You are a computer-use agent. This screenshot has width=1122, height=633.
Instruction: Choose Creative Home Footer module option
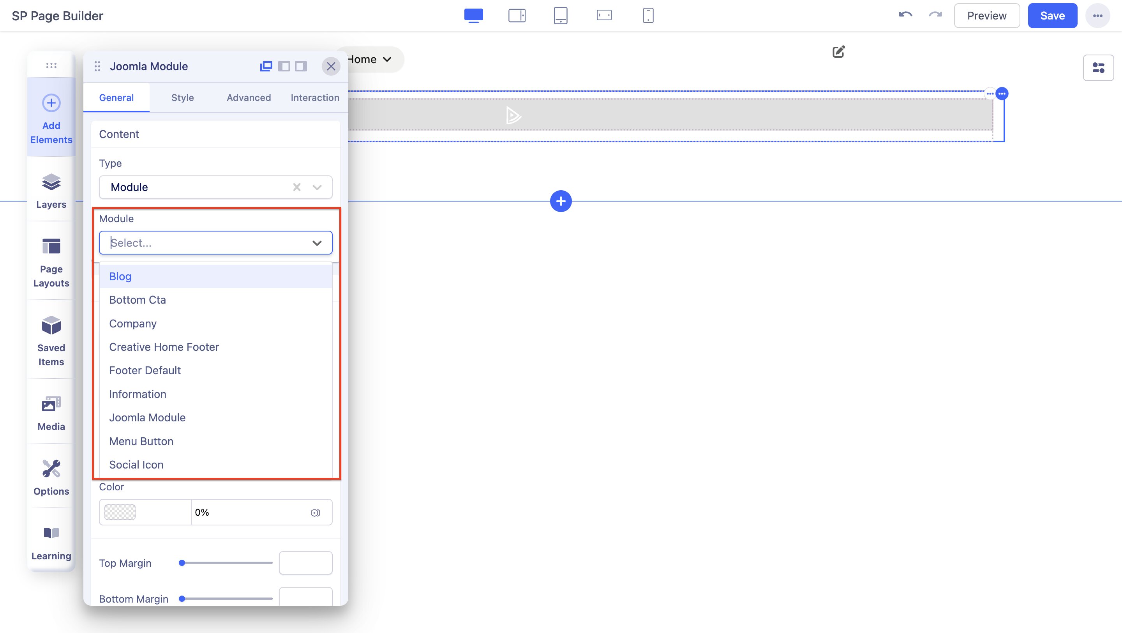pos(164,347)
